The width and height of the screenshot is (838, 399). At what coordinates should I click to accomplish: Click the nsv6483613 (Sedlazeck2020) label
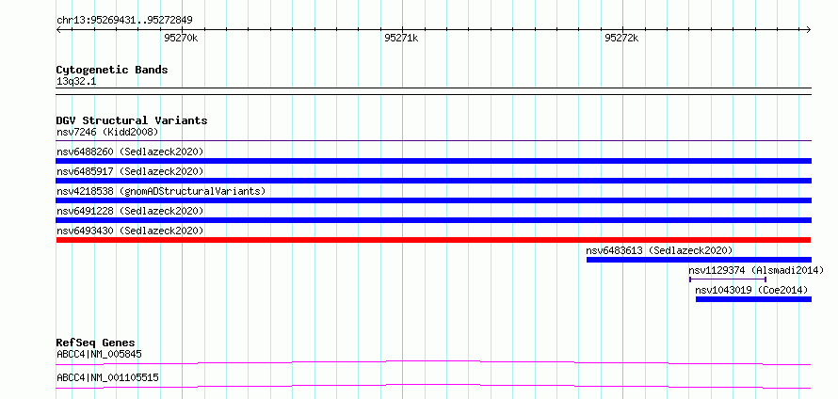pyautogui.click(x=659, y=250)
